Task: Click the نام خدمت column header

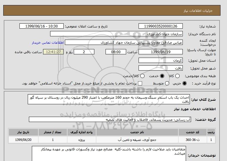Action: pyautogui.click(x=137, y=132)
